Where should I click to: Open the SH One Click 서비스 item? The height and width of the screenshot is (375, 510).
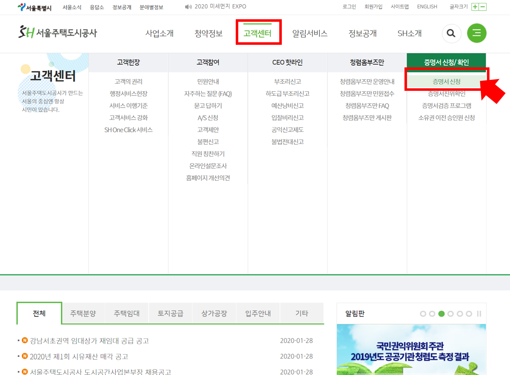coord(129,130)
